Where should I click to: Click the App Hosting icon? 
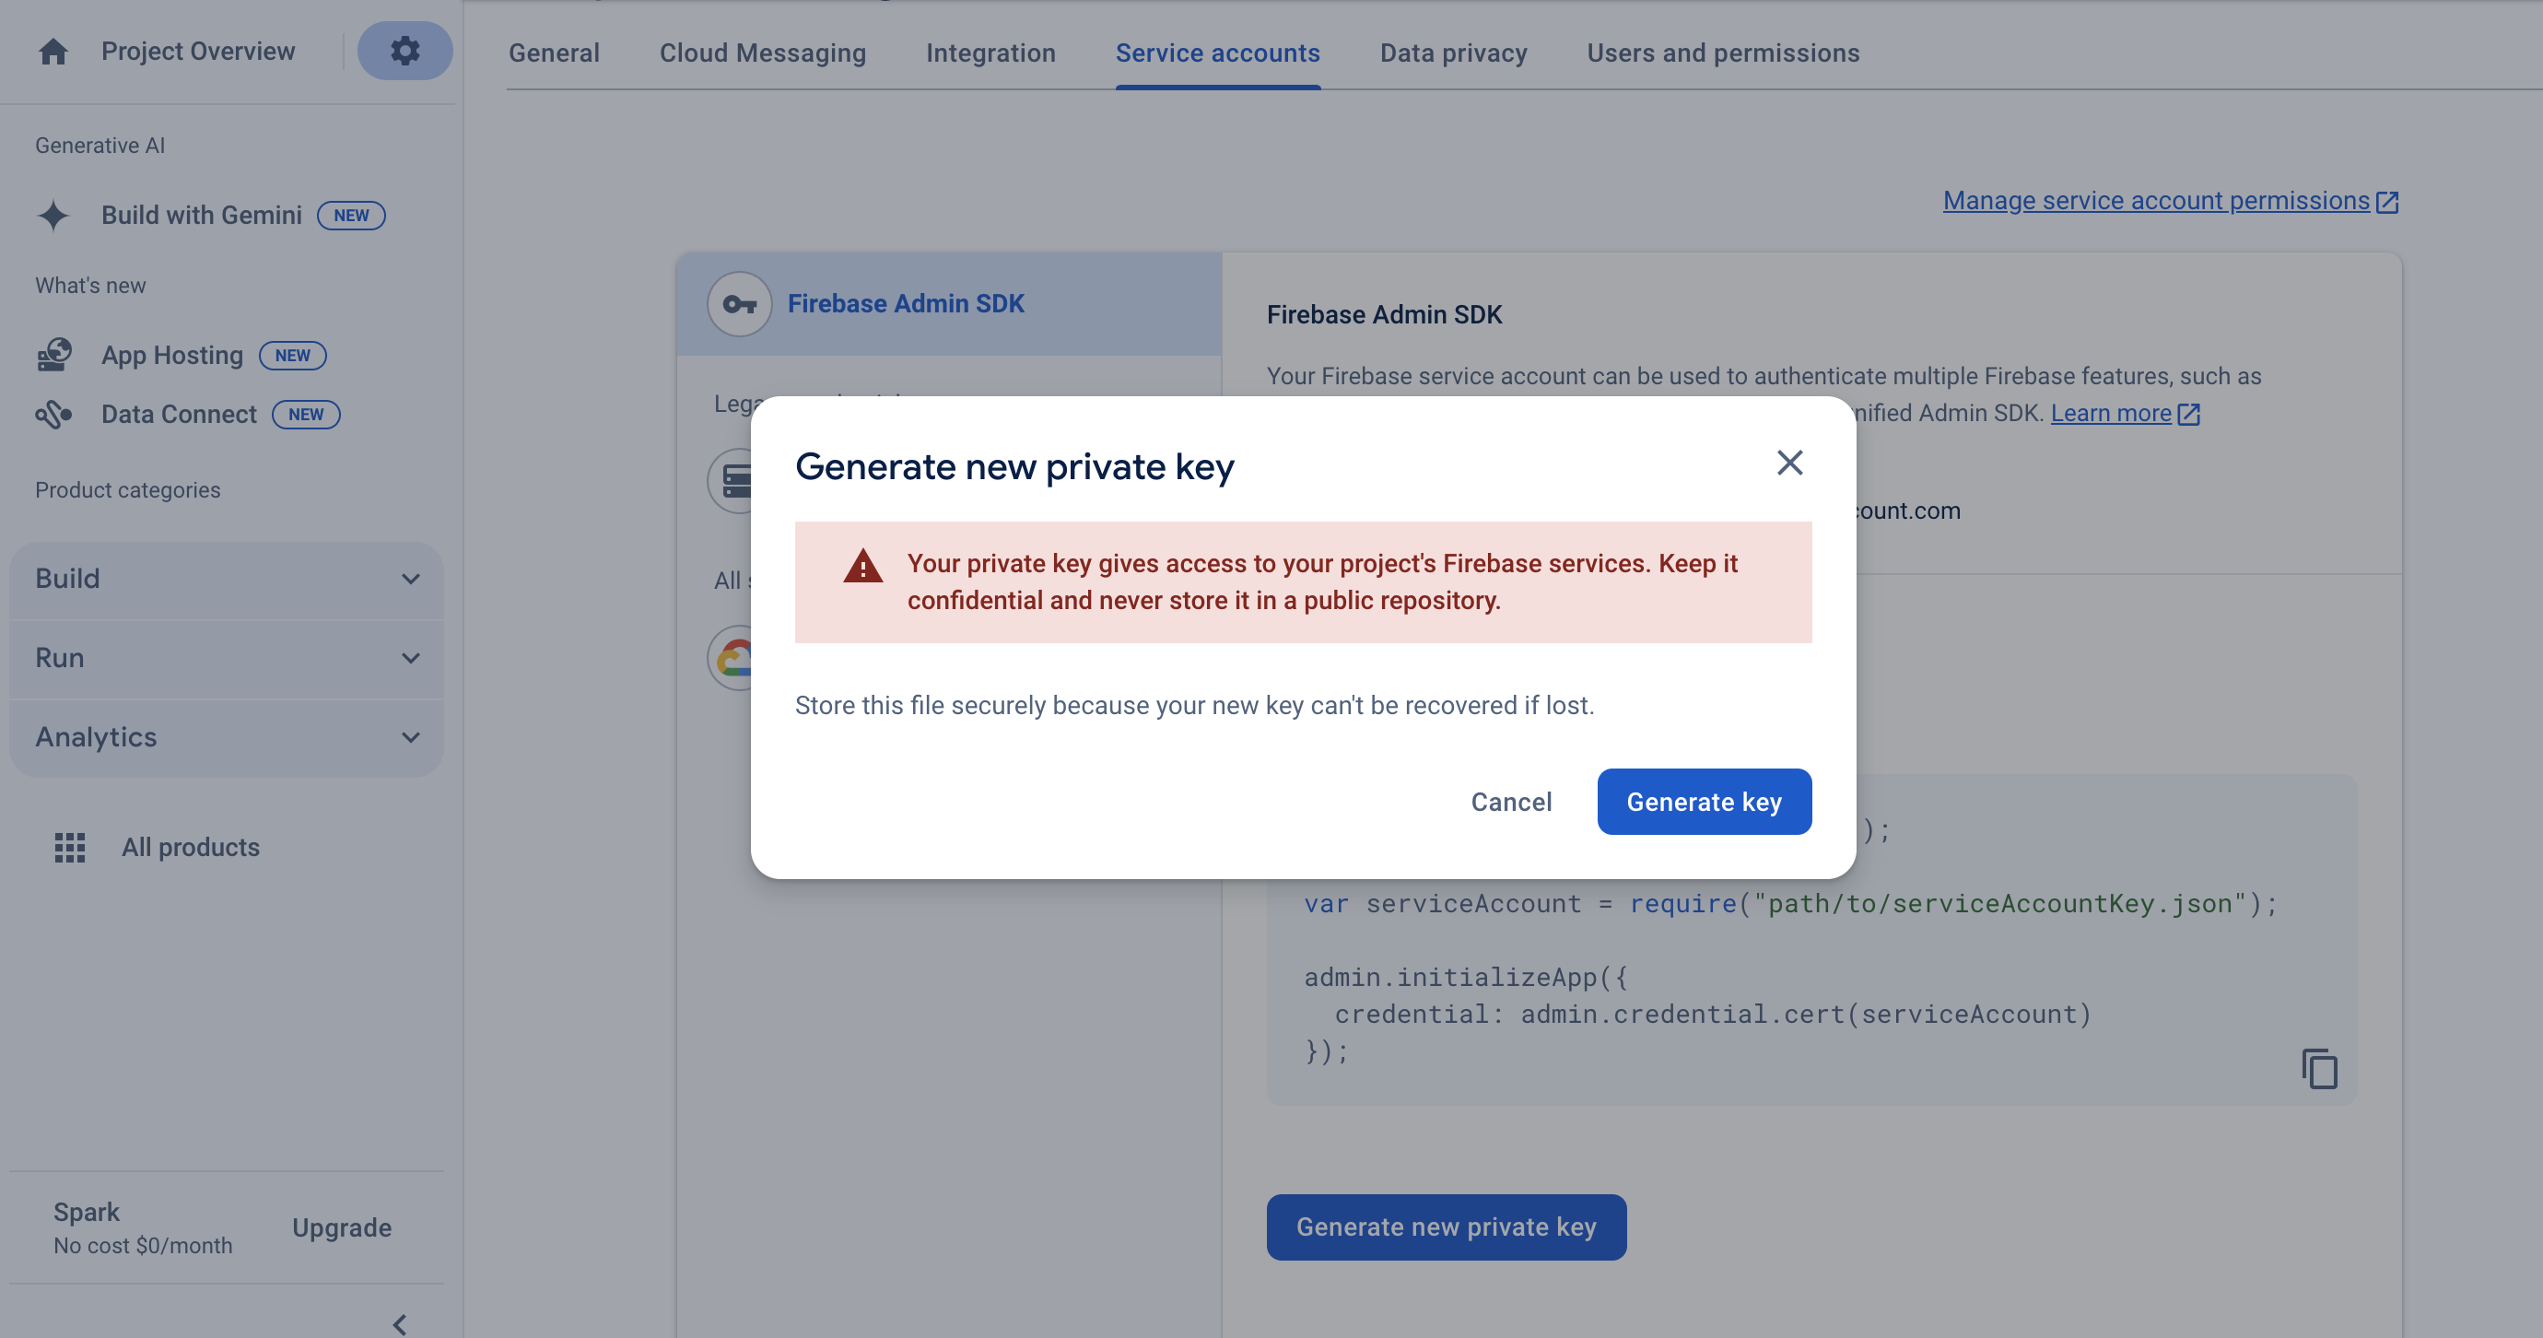coord(54,356)
